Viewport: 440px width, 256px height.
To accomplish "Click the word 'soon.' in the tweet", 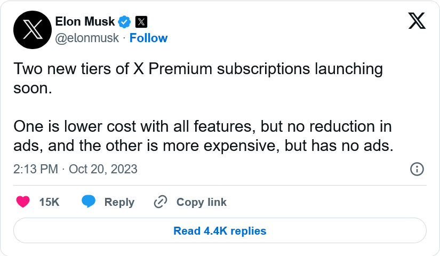I will [33, 87].
